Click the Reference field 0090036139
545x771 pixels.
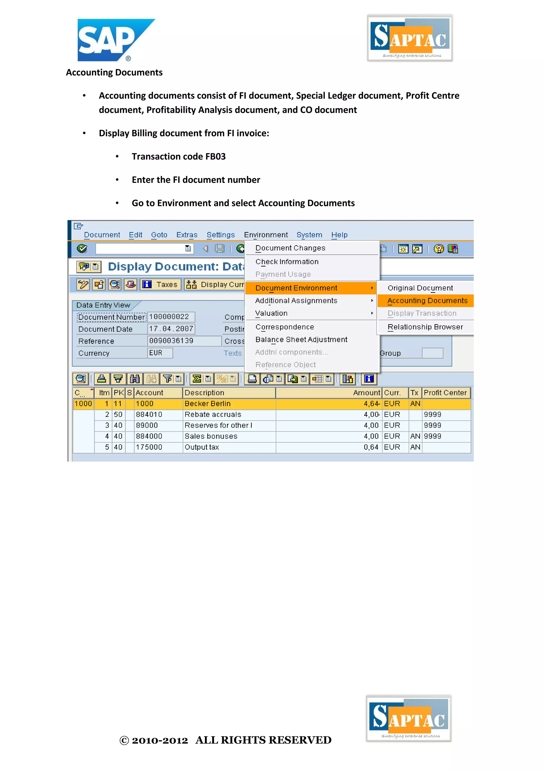click(184, 341)
